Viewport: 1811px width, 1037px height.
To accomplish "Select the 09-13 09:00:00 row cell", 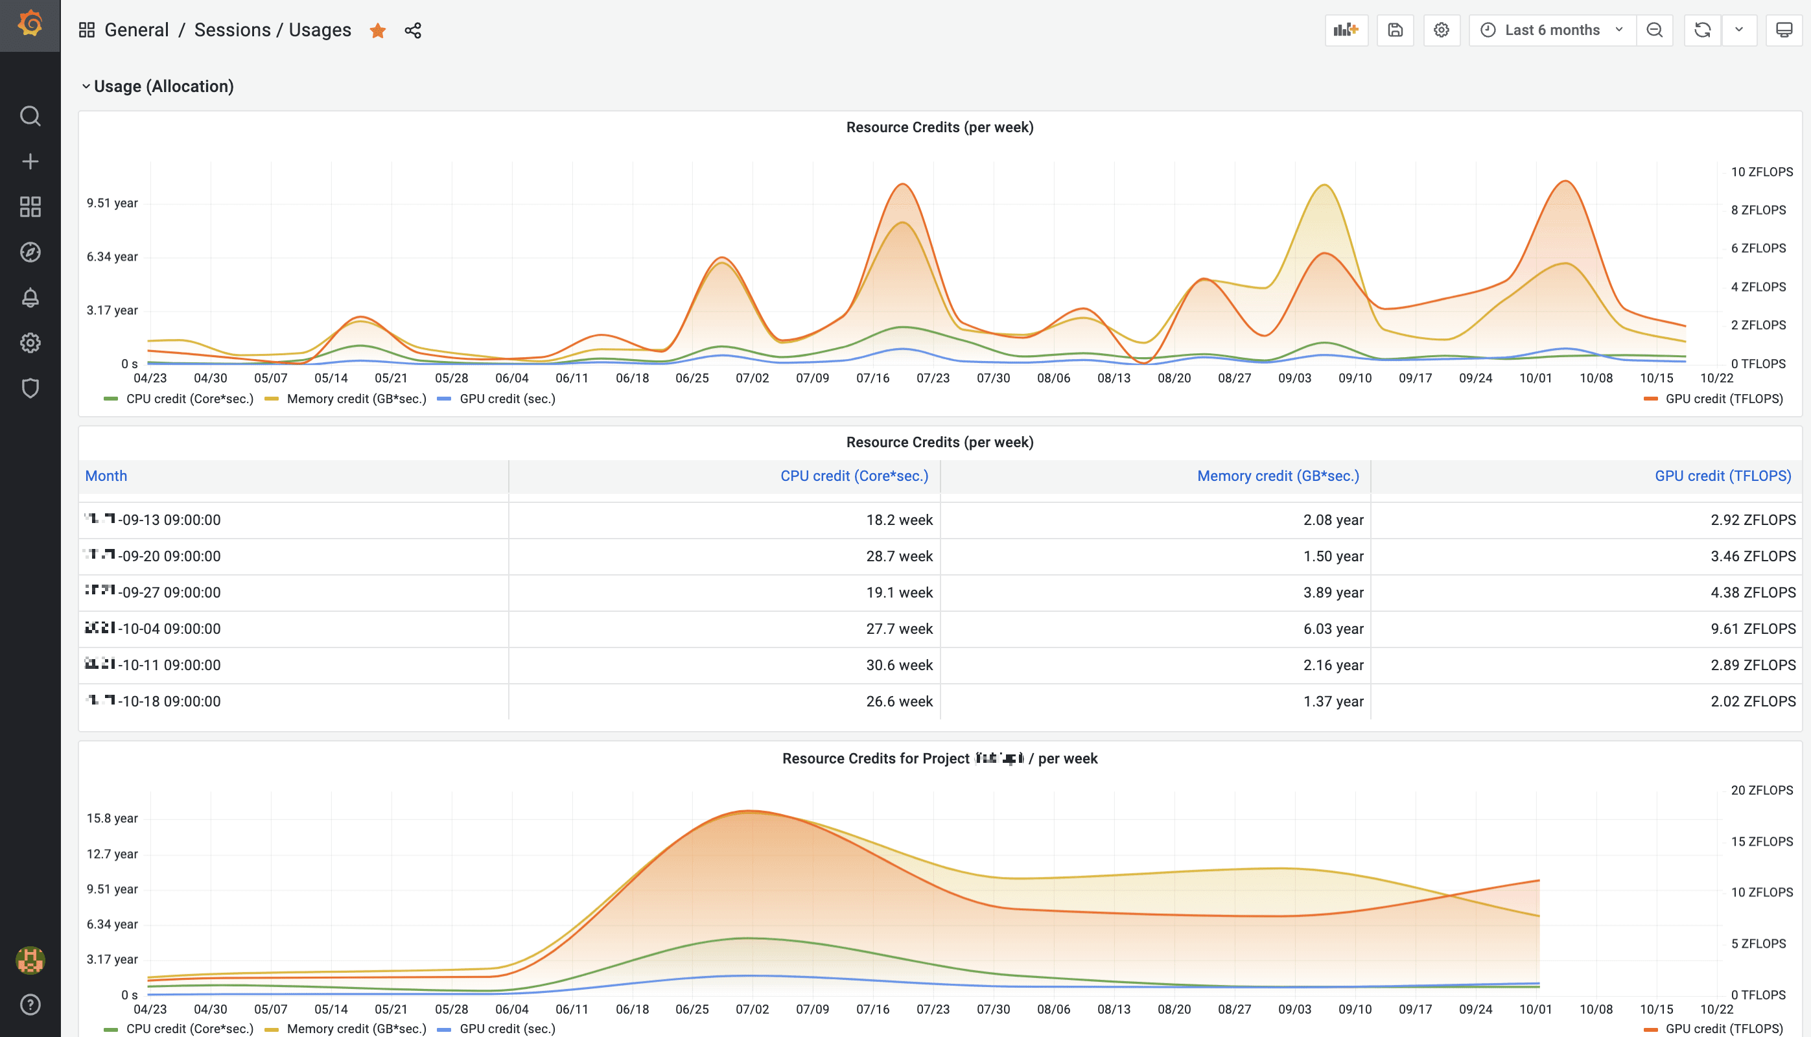I will pyautogui.click(x=294, y=520).
